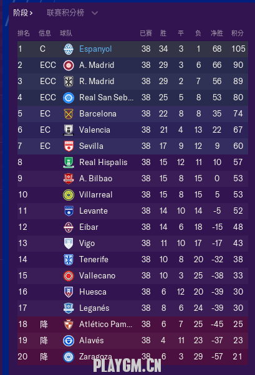
Task: Click the Zaragoza club badge icon
Action: [x=69, y=357]
